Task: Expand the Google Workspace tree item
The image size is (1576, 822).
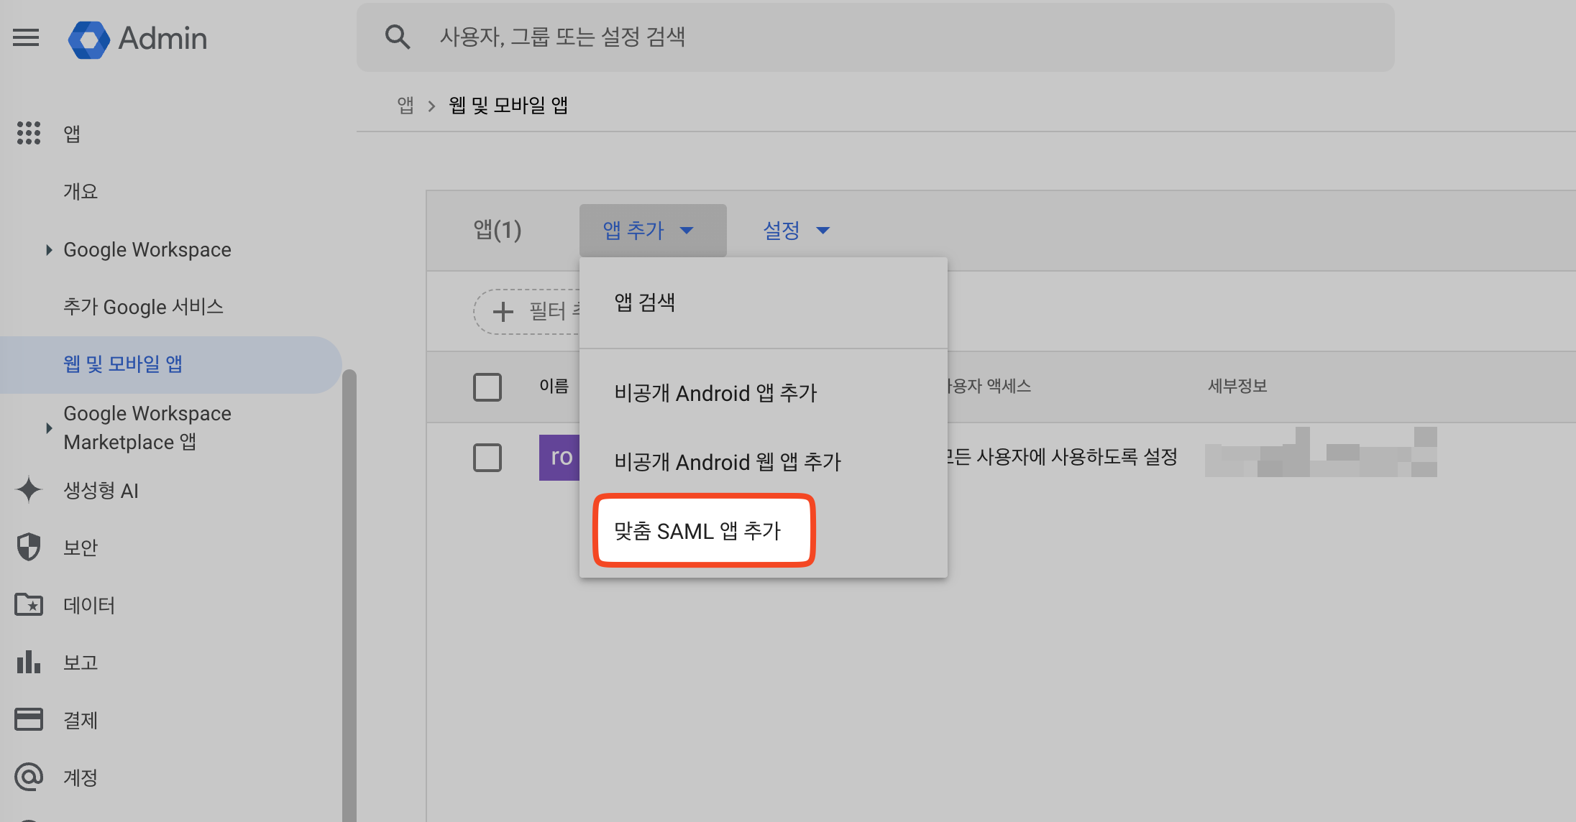Action: coord(49,250)
